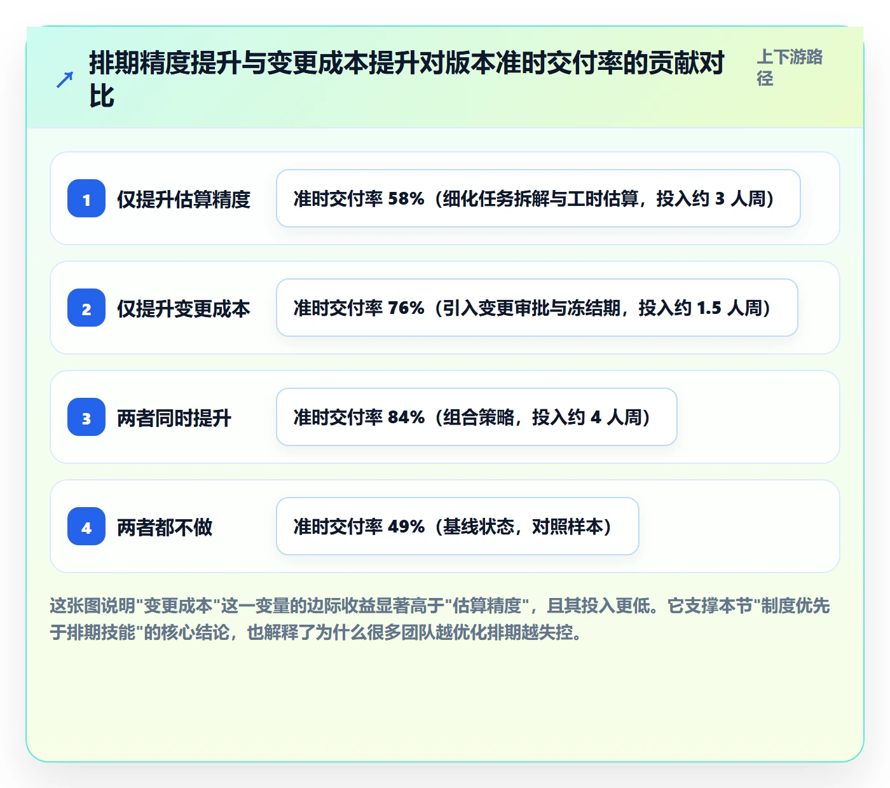The height and width of the screenshot is (788, 890).
Task: Select the 上下游路径 tag in header
Action: (790, 67)
